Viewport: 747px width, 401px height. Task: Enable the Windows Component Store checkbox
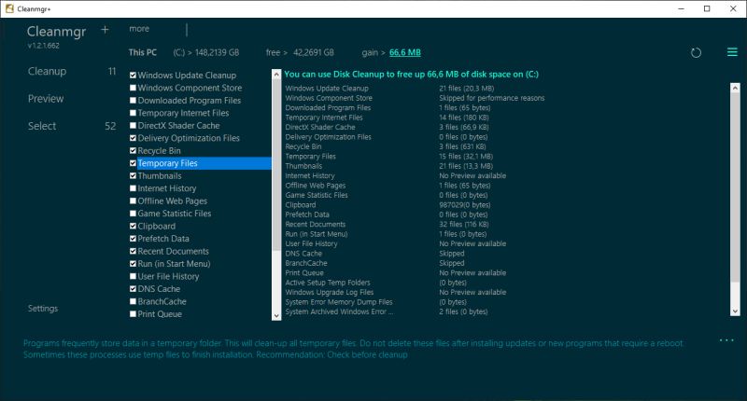[x=133, y=88]
